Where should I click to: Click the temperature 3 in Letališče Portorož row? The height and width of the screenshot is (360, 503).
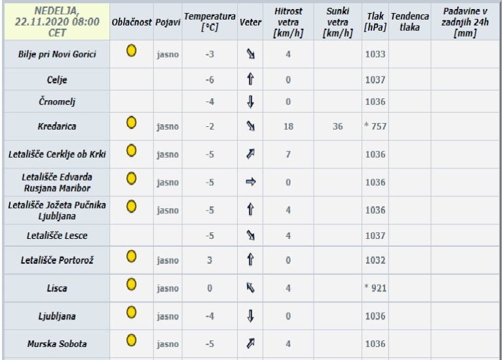(x=210, y=260)
